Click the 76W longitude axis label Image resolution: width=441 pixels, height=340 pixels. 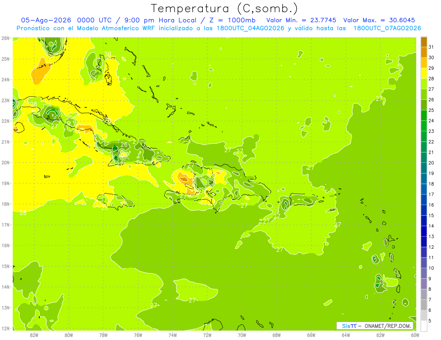tap(138, 335)
